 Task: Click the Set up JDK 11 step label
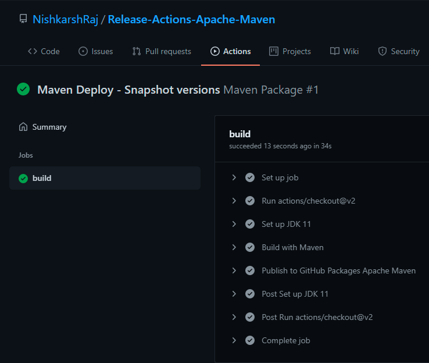pyautogui.click(x=286, y=224)
